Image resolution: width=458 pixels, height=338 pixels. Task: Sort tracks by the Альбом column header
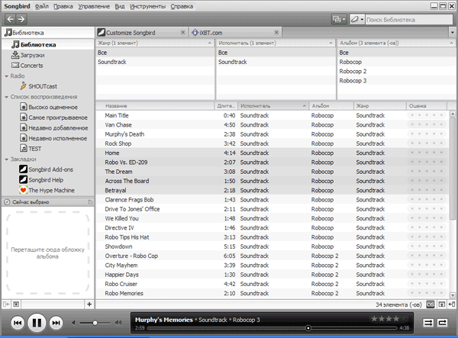coord(331,106)
